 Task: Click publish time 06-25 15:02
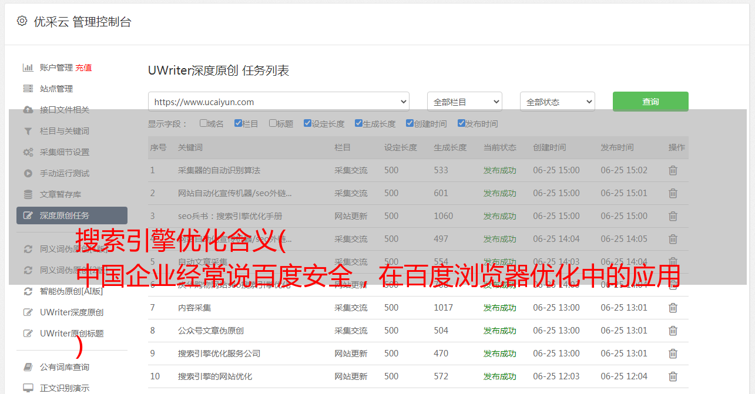tap(624, 170)
